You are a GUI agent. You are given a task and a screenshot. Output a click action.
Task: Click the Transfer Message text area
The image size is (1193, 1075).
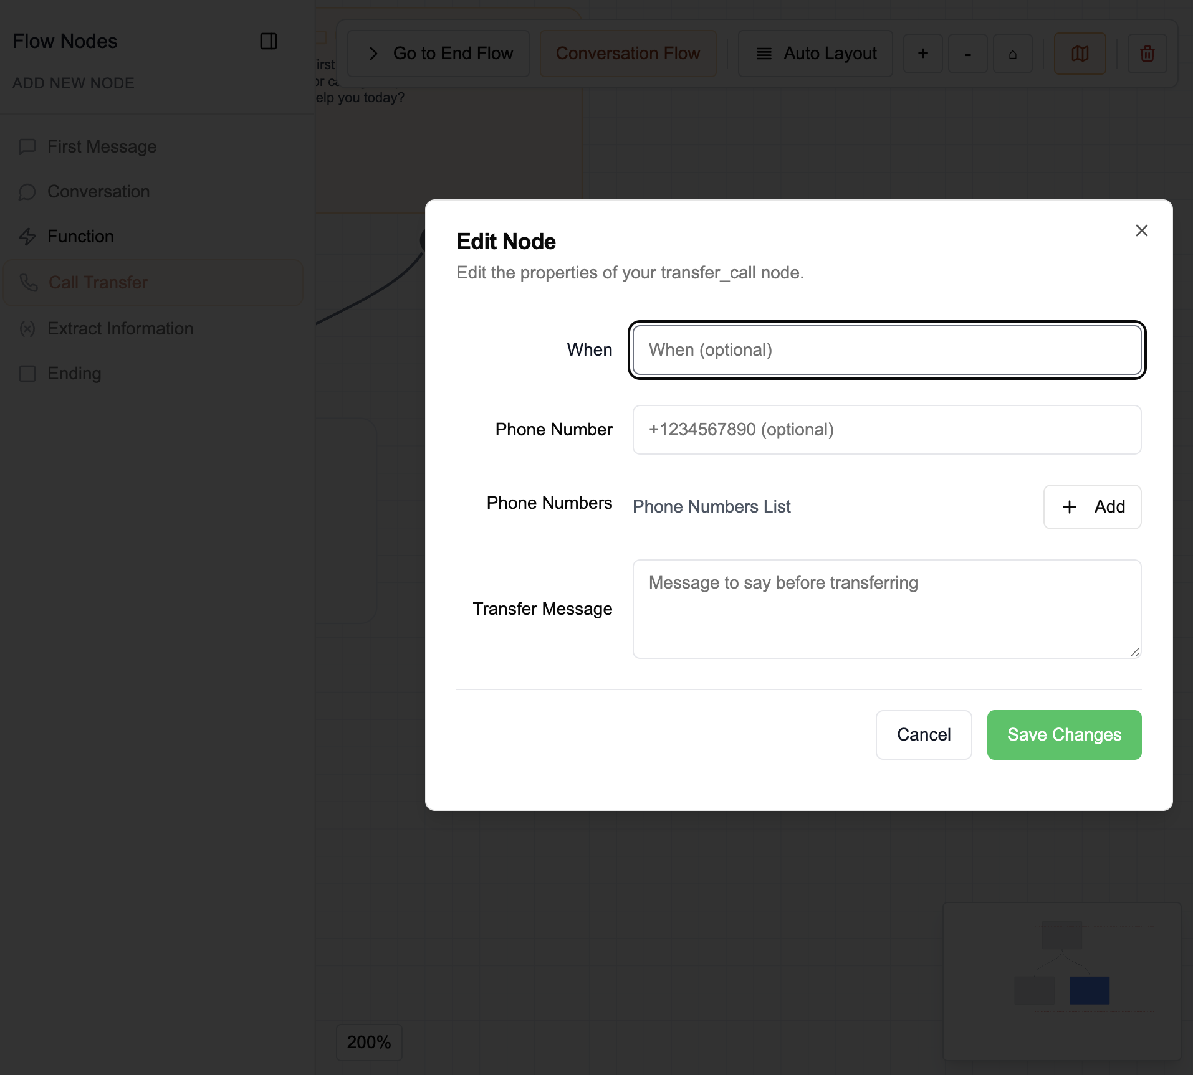click(x=886, y=609)
